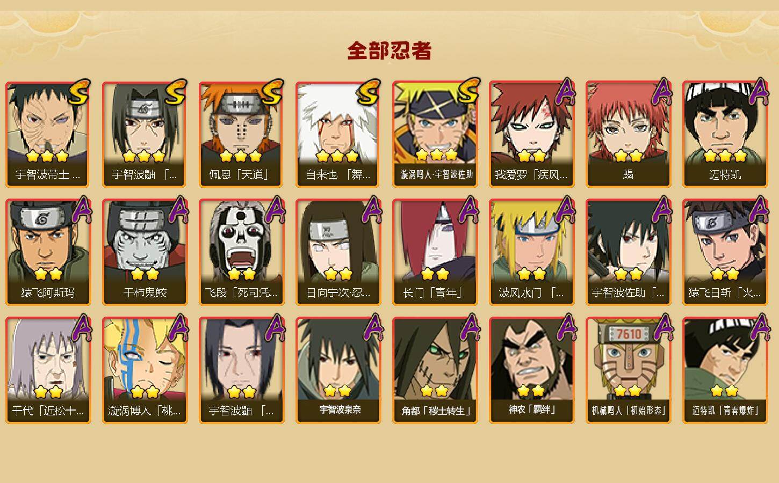The height and width of the screenshot is (483, 779).
Task: Pick the 蝎 character card
Action: click(629, 134)
